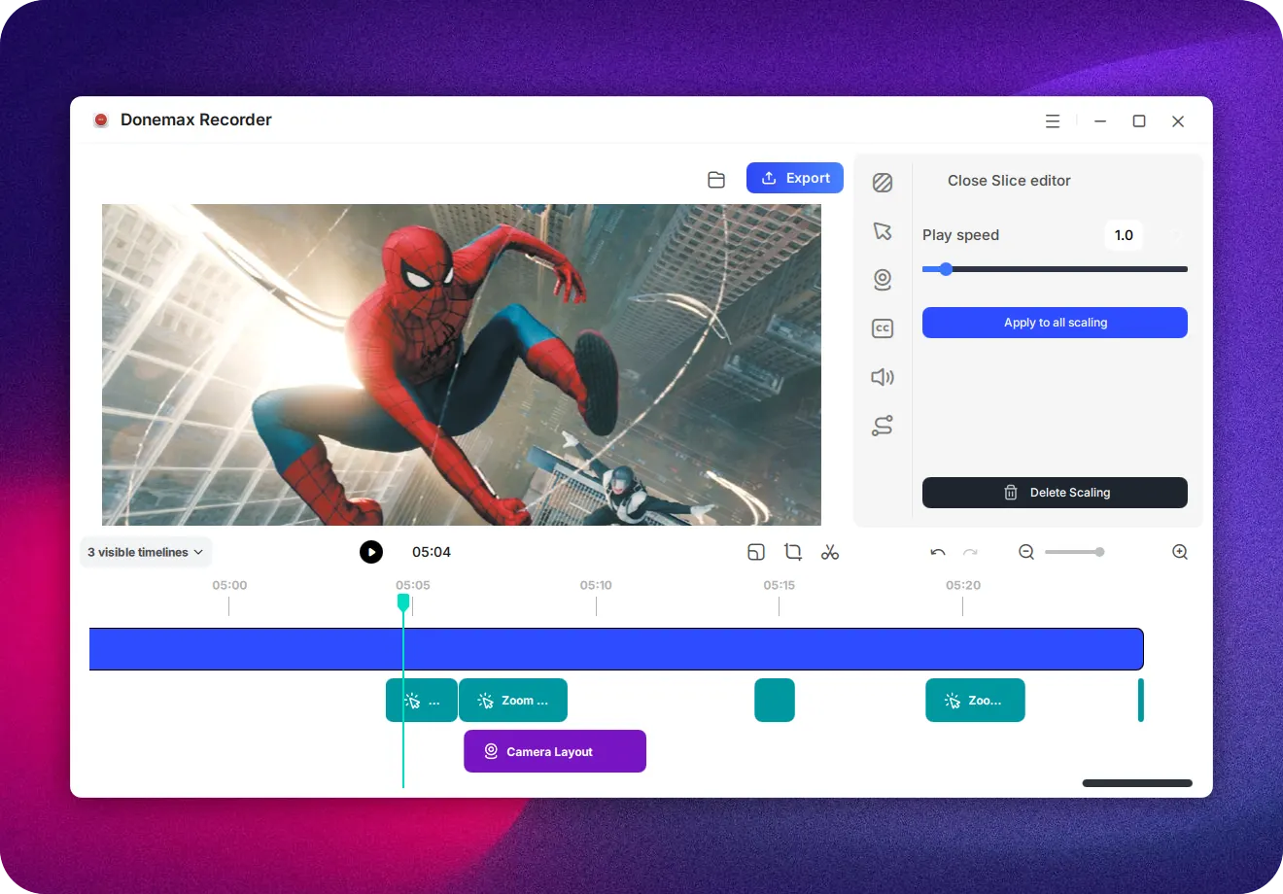Select the unlabeled teal clip near 05:15
The image size is (1283, 894).
775,700
